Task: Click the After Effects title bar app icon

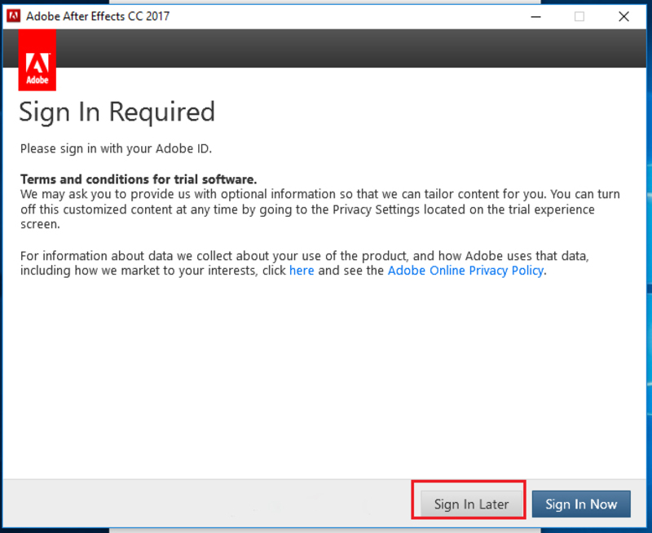Action: [13, 16]
